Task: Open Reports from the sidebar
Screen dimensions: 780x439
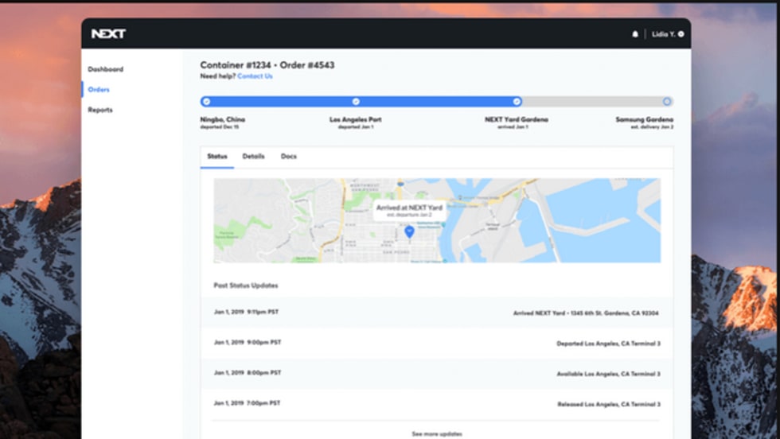Action: click(x=100, y=110)
